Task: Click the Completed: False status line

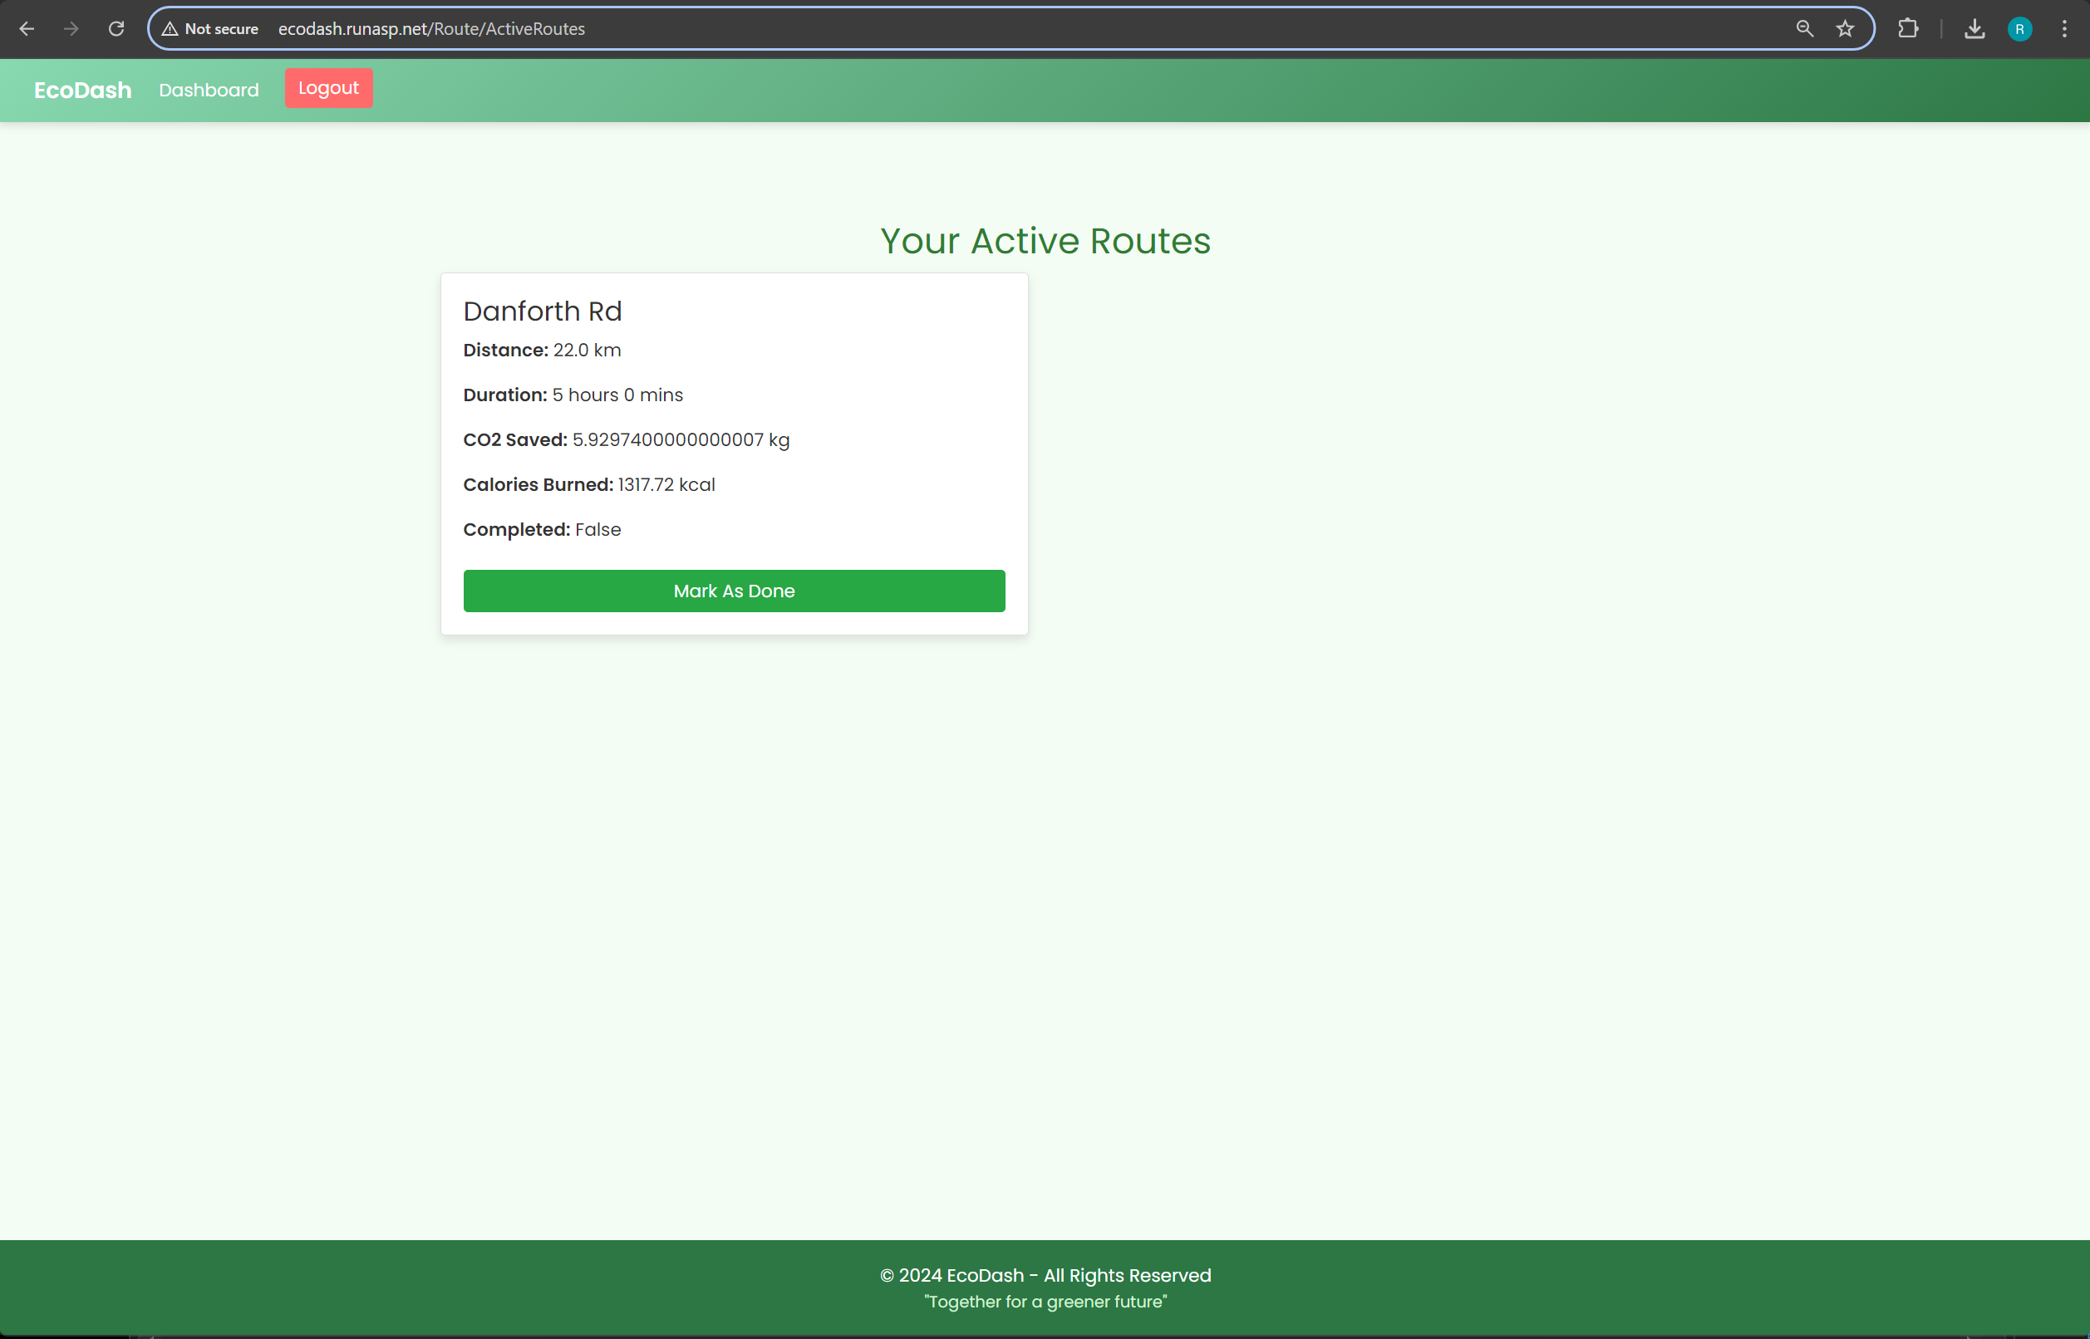Action: coord(542,529)
